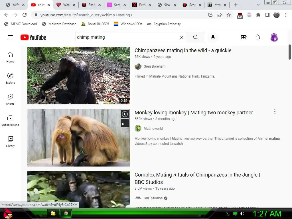Install app icon in address bar

[x=210, y=15]
